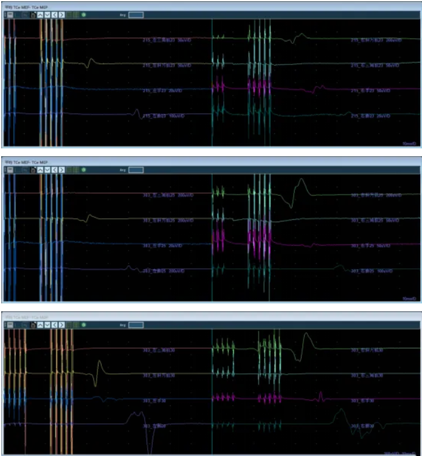
Task: Click the clipboard icon in the 303 series-25 panel
Action: 33,170
